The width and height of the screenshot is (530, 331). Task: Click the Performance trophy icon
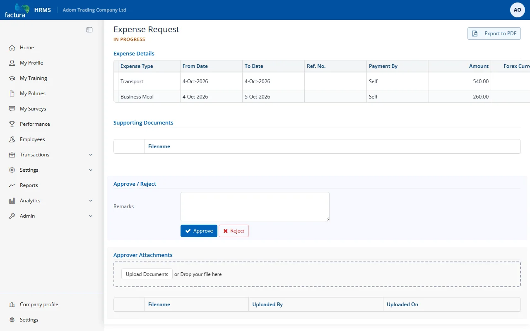click(12, 124)
